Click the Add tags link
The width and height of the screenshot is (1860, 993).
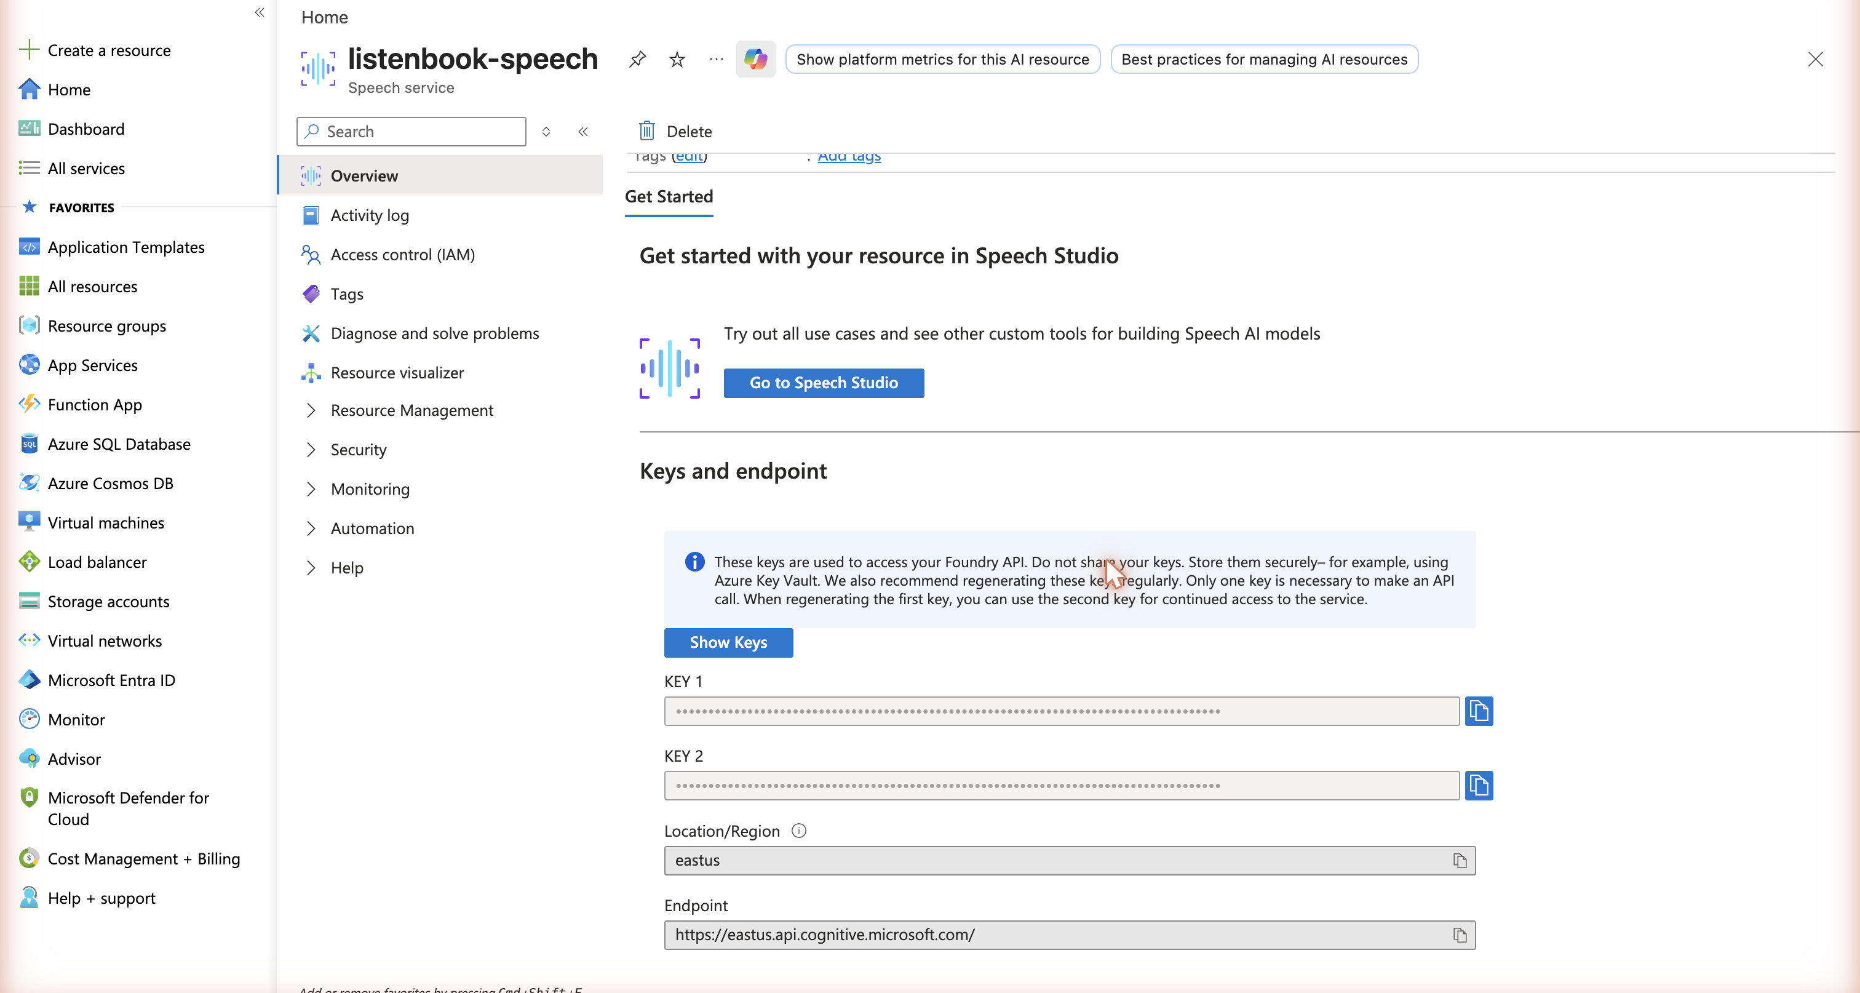[x=849, y=156]
